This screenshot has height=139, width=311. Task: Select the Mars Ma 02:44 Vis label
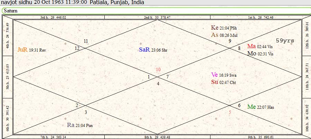[x=260, y=46]
